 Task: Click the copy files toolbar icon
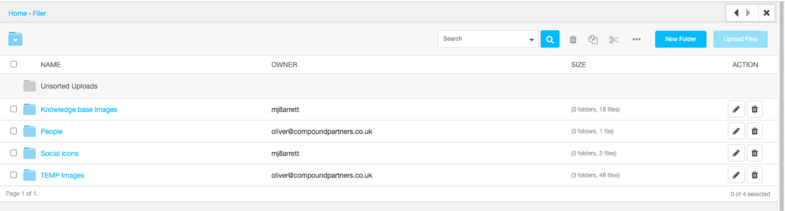(x=593, y=39)
